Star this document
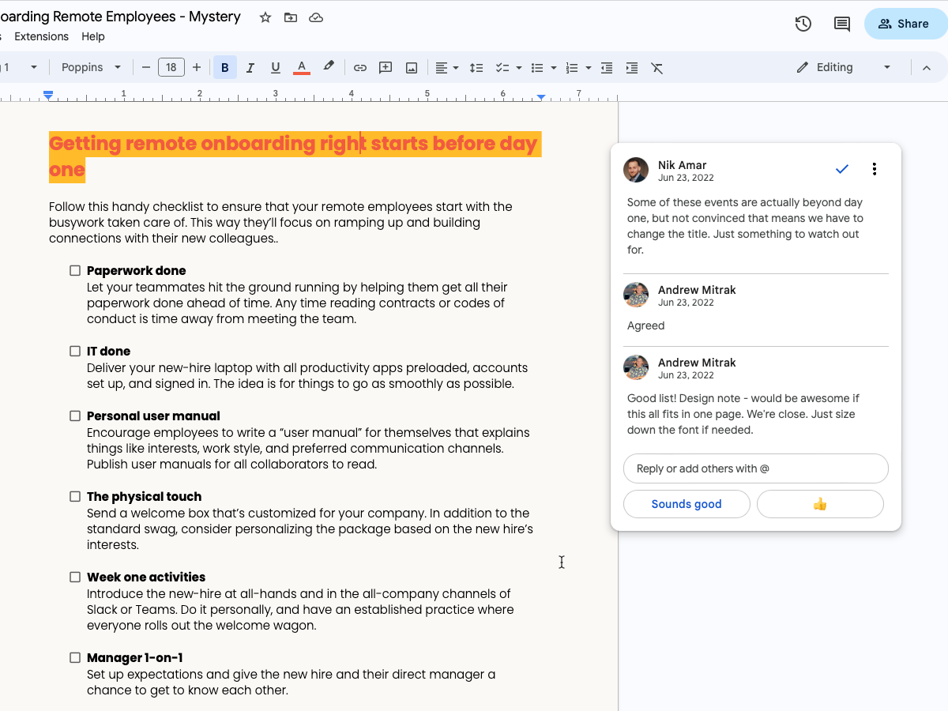 pyautogui.click(x=265, y=17)
